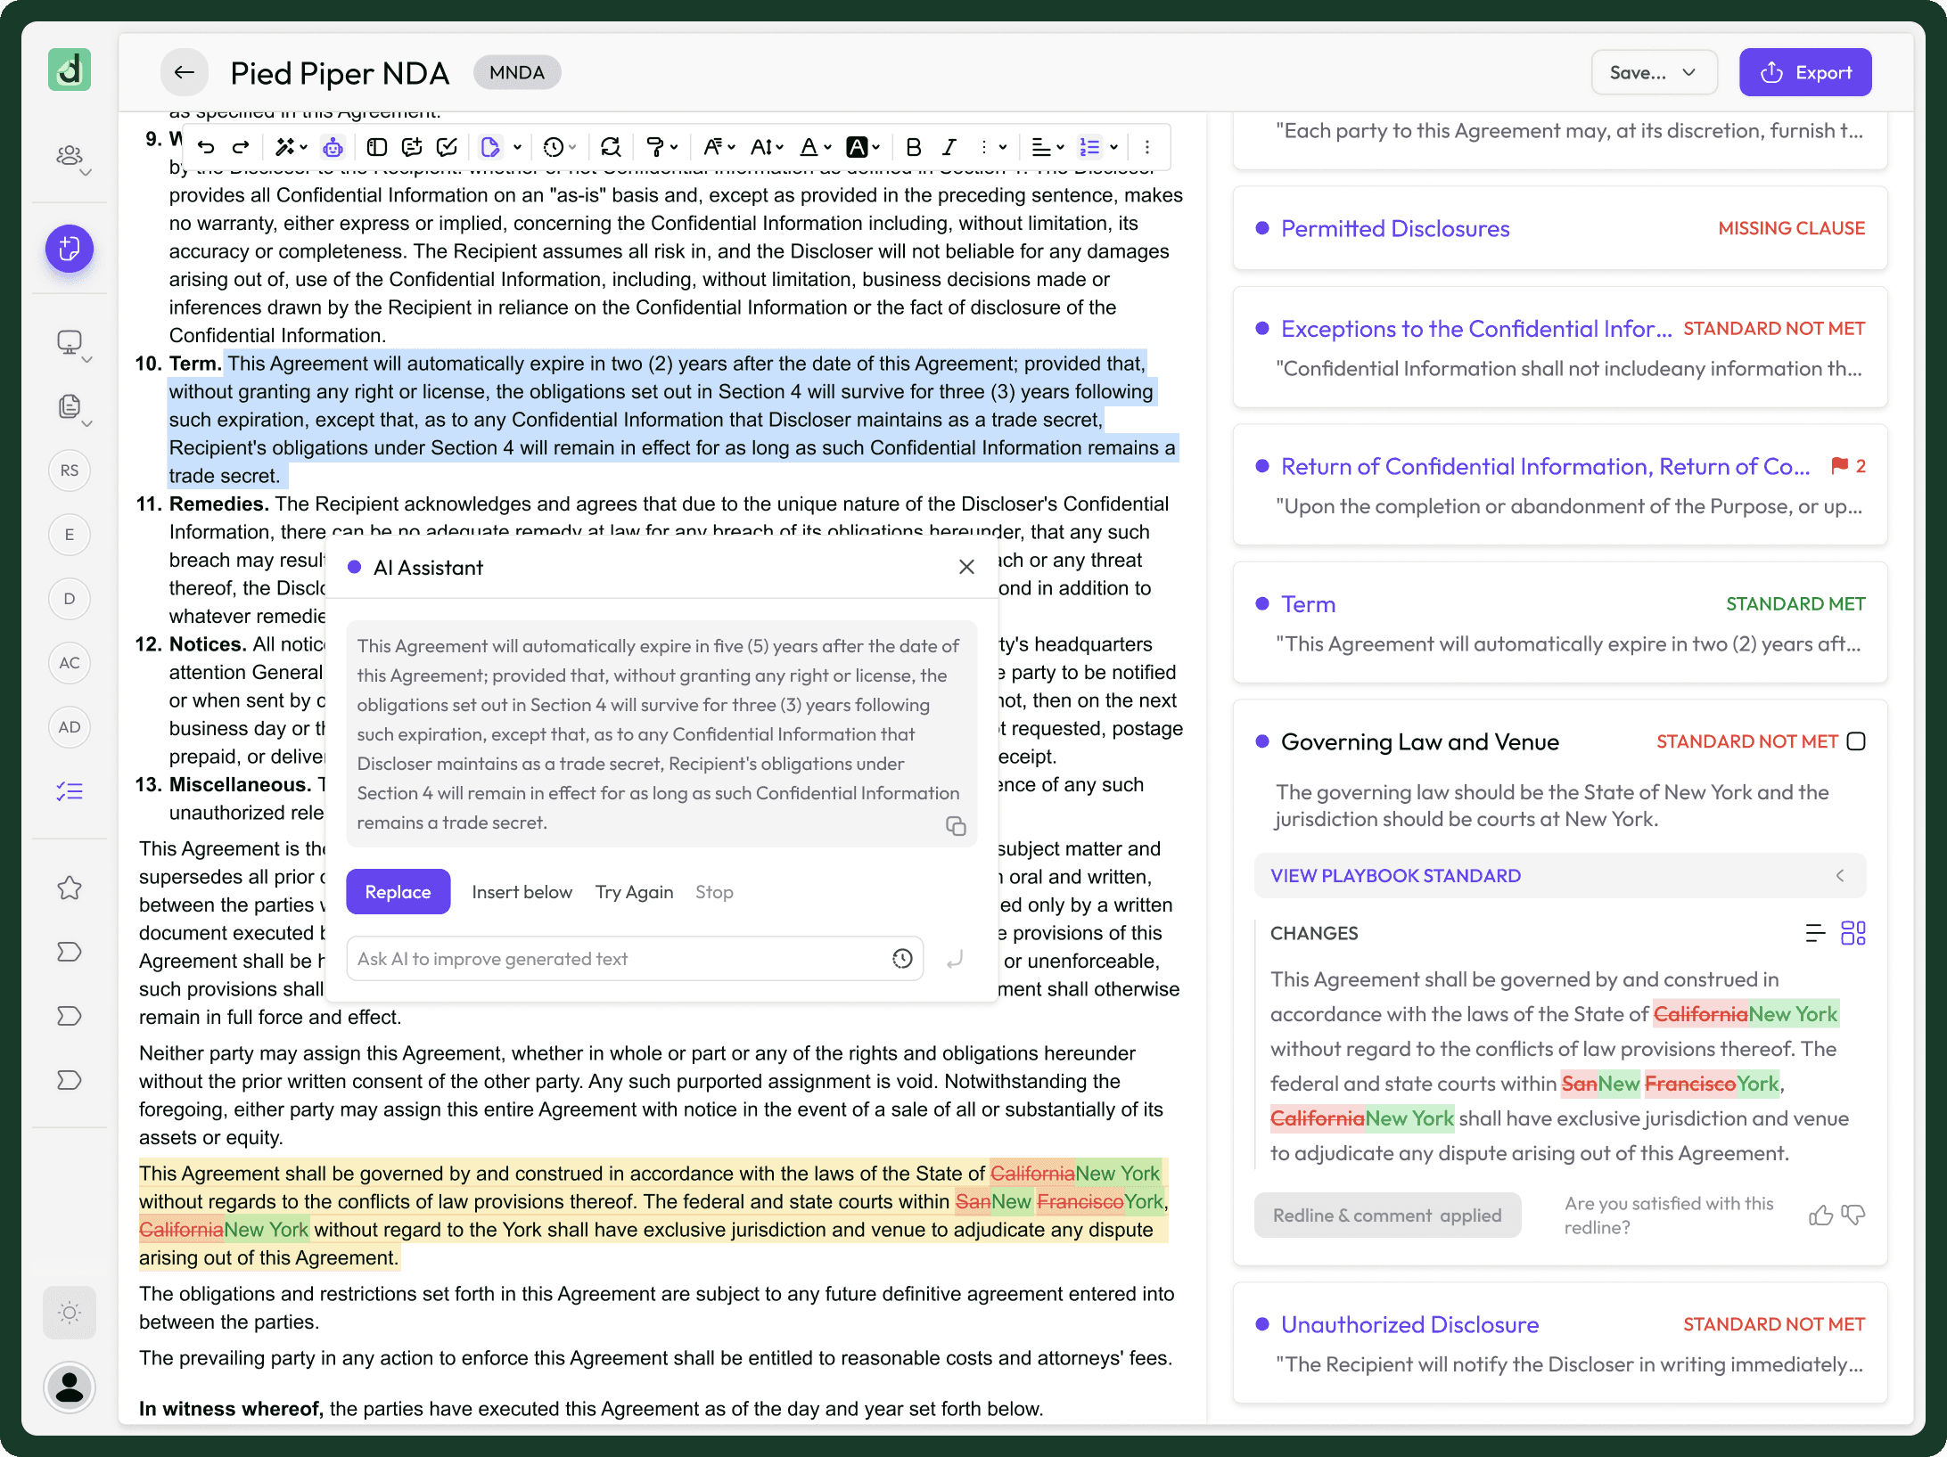Click the thumbs up redline feedback icon
This screenshot has height=1457, width=1947.
click(1820, 1215)
